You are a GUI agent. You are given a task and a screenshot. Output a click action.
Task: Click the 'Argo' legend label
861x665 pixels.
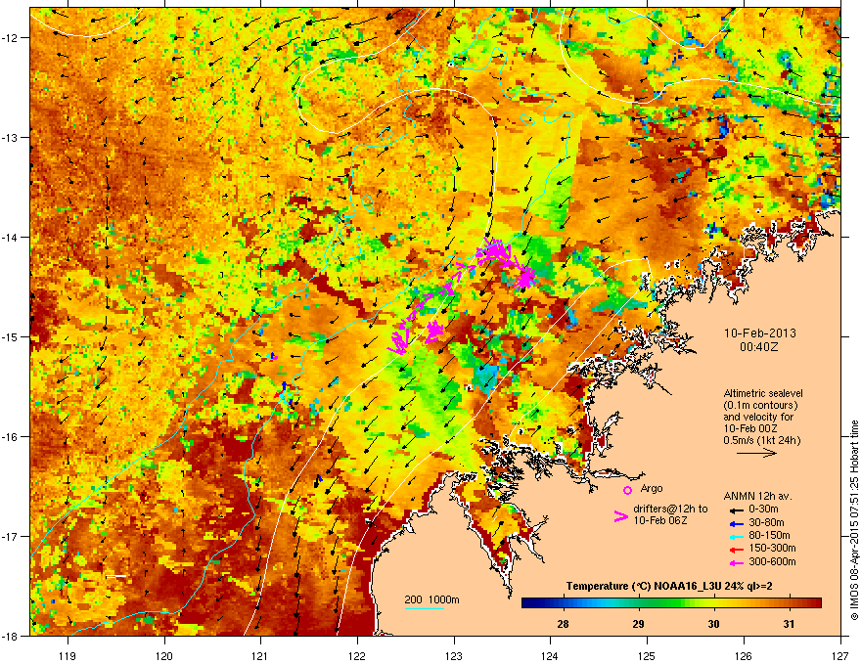pos(652,488)
